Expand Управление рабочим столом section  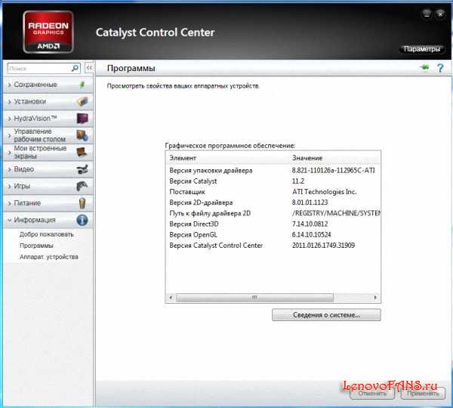coord(39,135)
